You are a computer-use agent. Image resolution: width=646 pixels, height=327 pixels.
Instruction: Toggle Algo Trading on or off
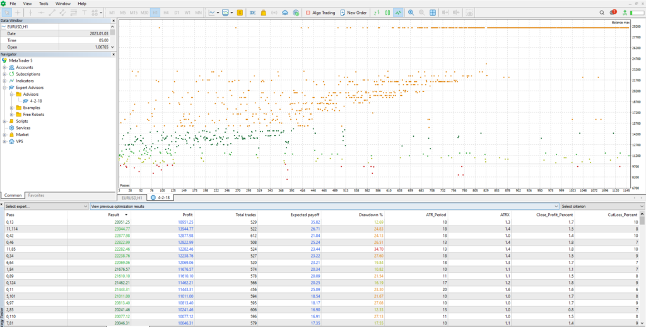coord(320,12)
